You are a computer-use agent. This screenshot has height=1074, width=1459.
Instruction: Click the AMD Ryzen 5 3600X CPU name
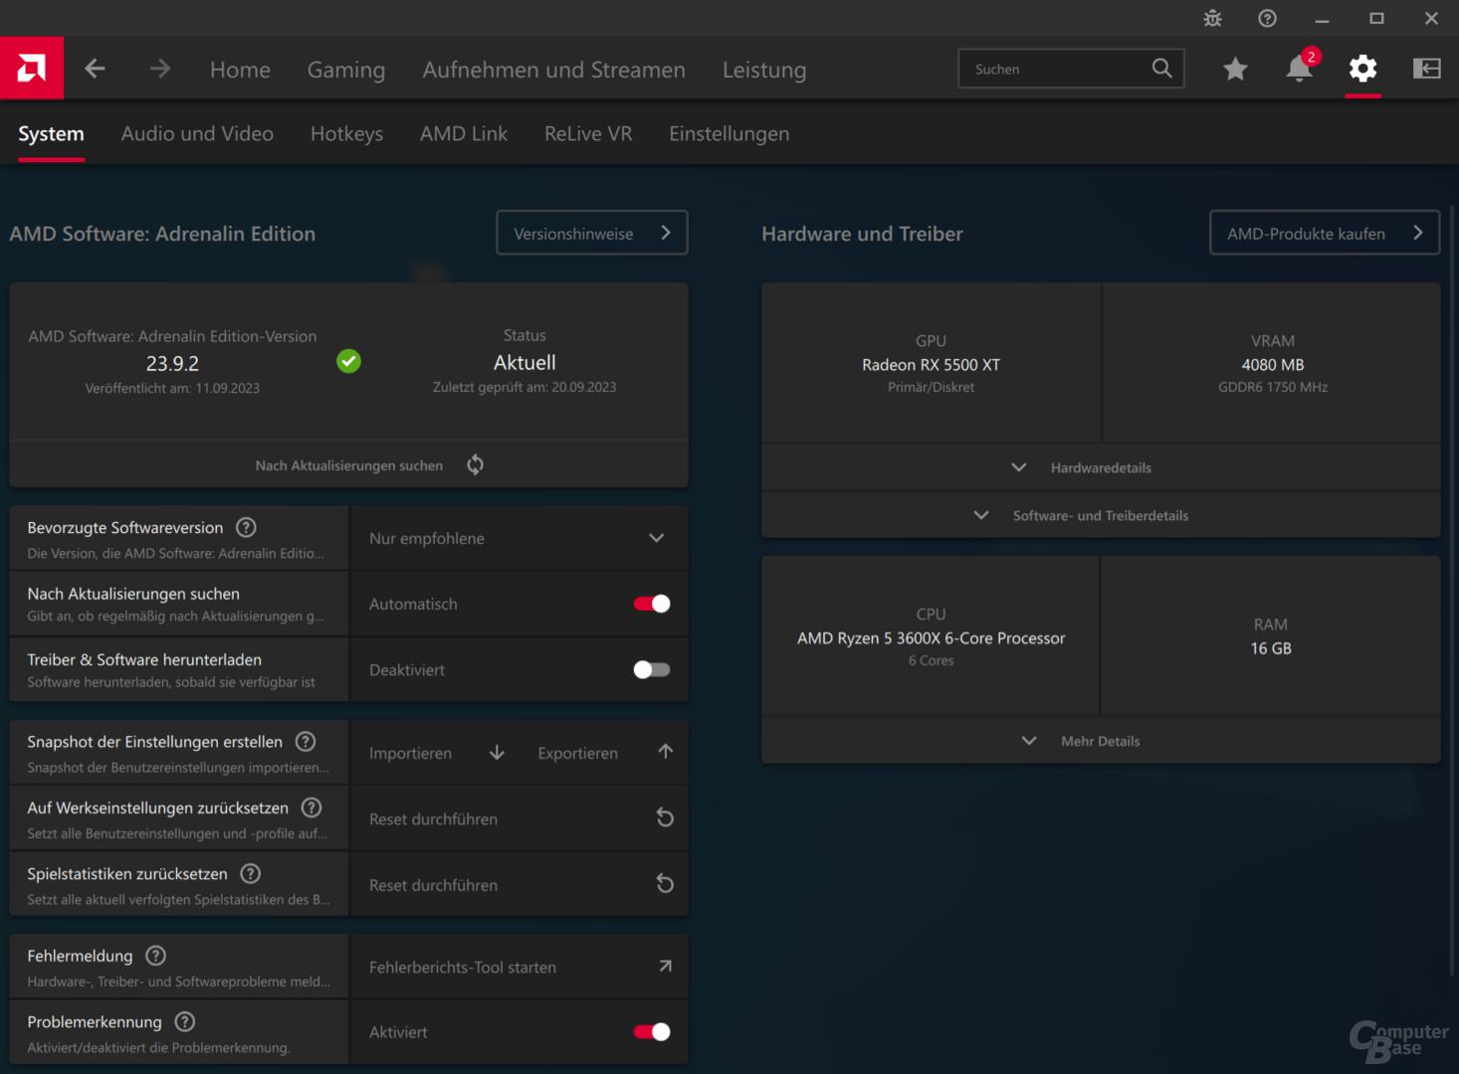click(x=931, y=638)
